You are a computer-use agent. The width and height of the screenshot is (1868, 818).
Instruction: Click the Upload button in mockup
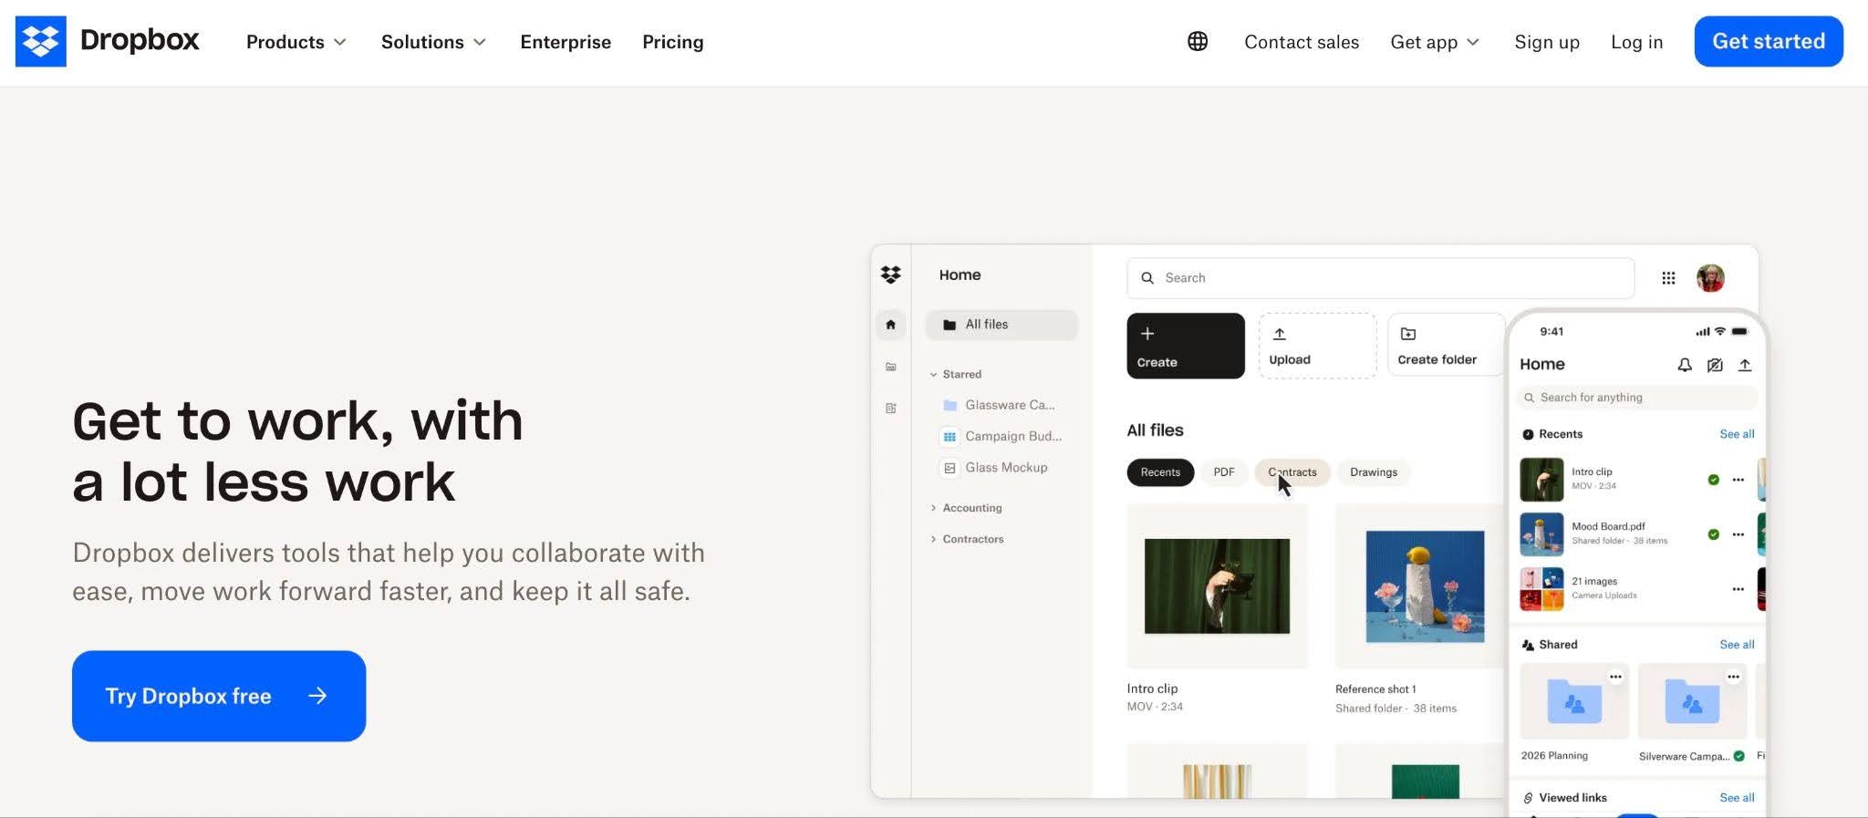(1317, 346)
